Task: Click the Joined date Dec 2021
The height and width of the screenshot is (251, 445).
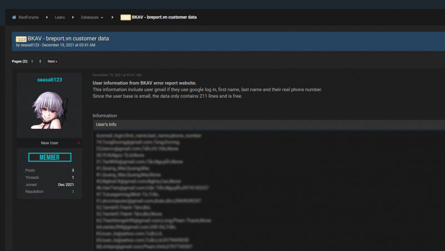Action: pyautogui.click(x=66, y=184)
